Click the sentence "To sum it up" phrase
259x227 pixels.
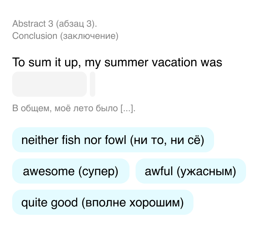click(x=45, y=62)
